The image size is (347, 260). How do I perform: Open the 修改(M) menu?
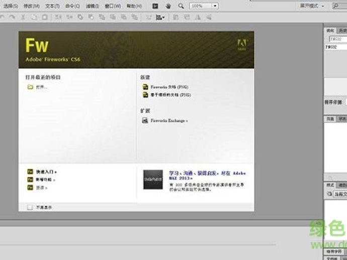point(32,6)
